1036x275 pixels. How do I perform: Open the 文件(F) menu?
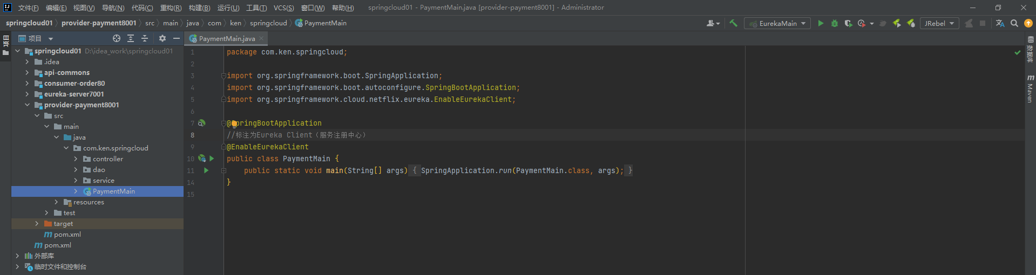[x=29, y=8]
